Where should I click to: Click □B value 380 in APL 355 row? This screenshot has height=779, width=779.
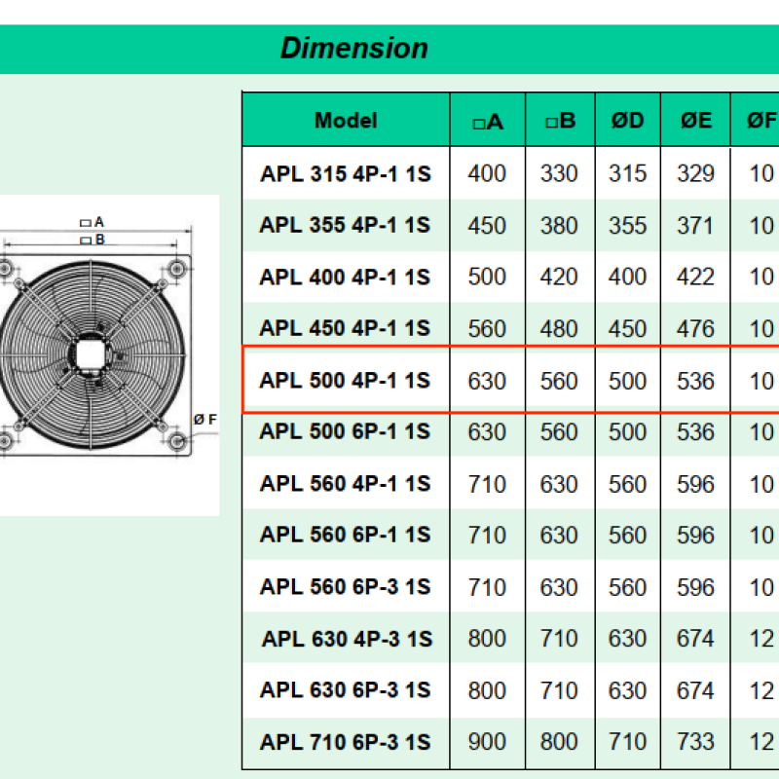click(559, 226)
